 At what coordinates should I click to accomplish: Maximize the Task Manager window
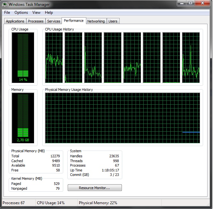[x=191, y=3]
